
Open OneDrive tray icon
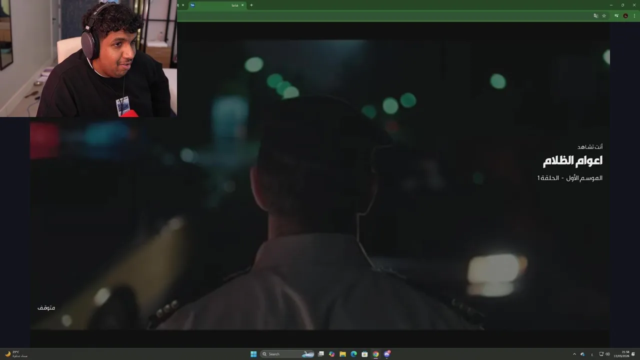(582, 354)
